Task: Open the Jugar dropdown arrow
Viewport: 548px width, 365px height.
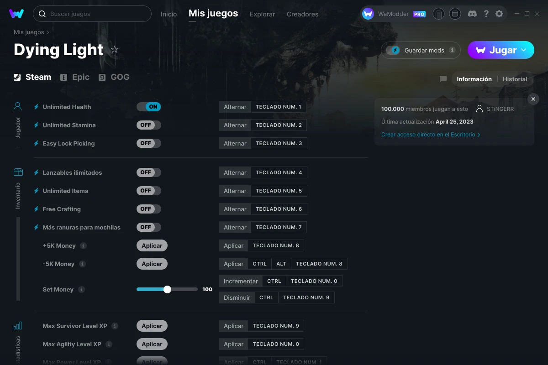Action: [x=524, y=50]
